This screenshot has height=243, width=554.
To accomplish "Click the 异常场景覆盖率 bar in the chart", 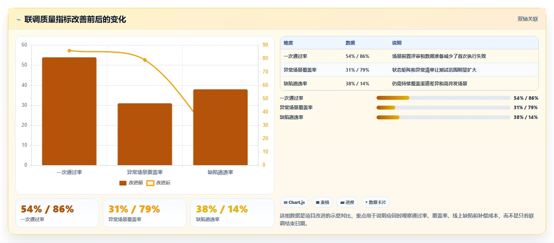I will point(145,134).
